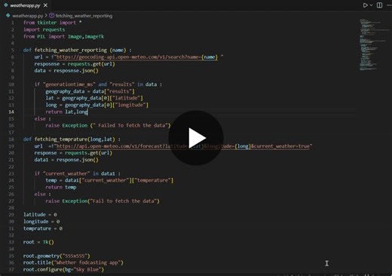Click root.configure(bg="Sky Blue") line
392x276 pixels.
pos(63,269)
